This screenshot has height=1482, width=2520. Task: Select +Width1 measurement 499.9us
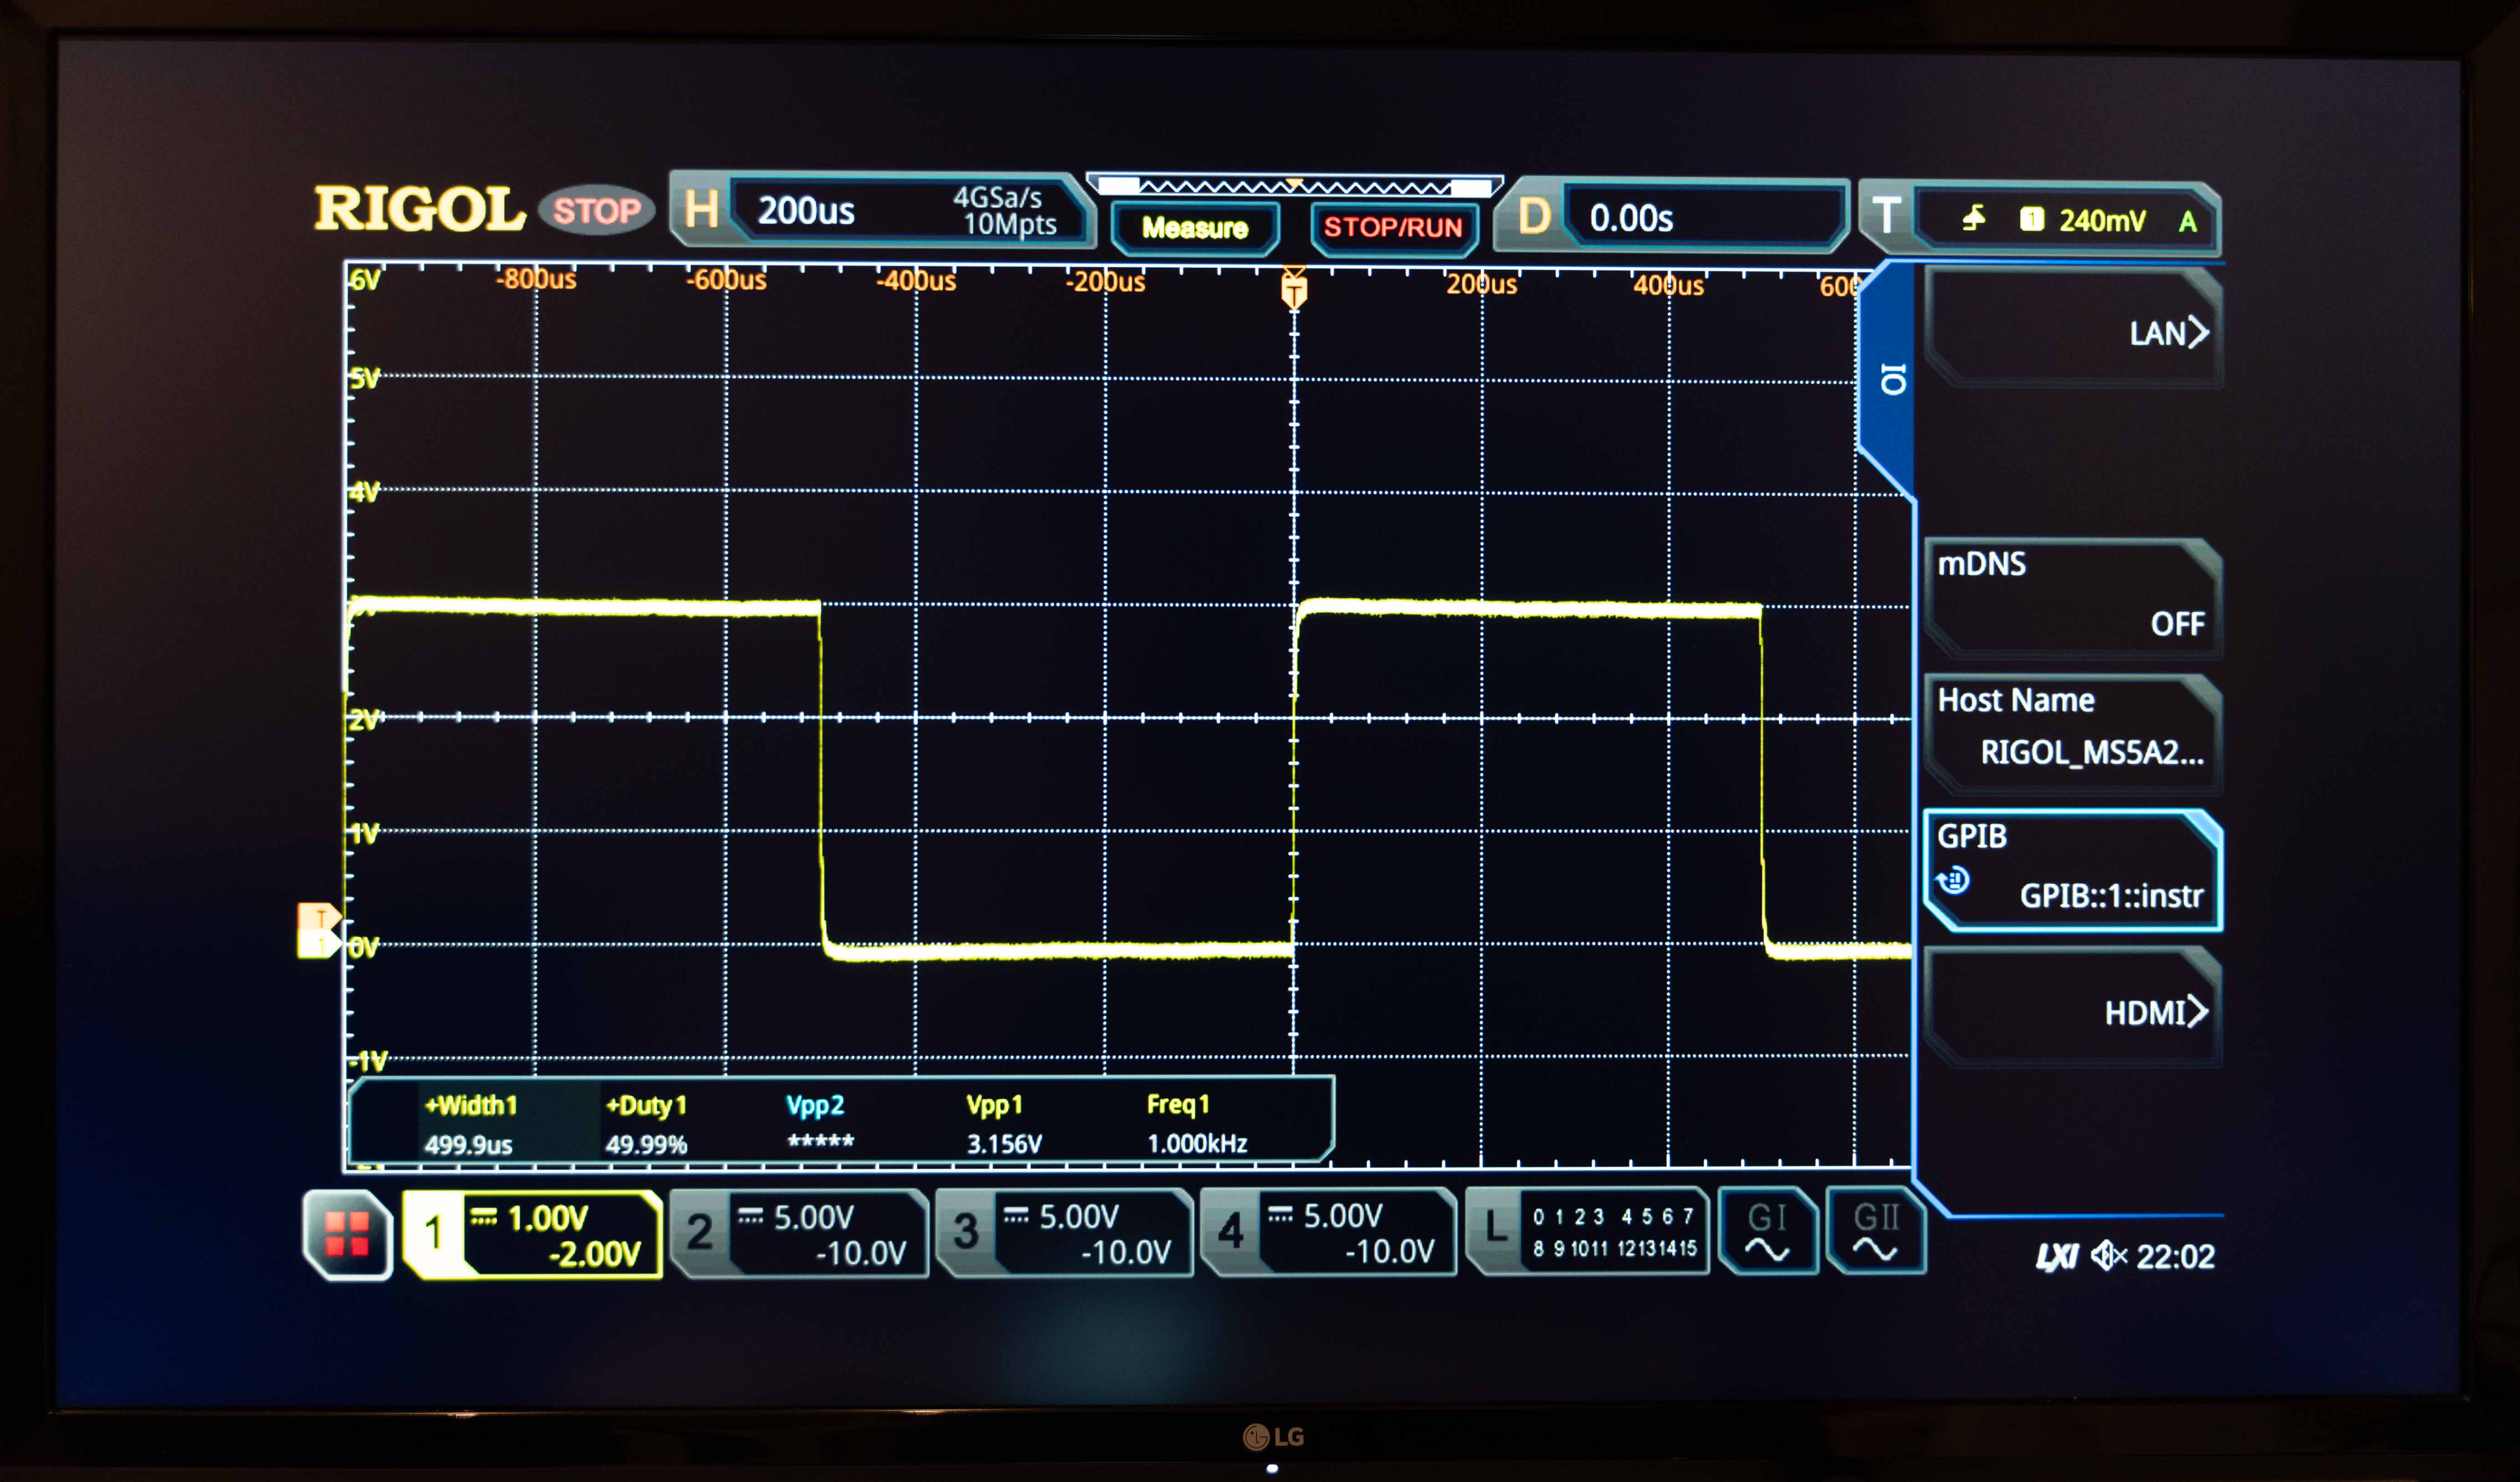coord(470,1124)
